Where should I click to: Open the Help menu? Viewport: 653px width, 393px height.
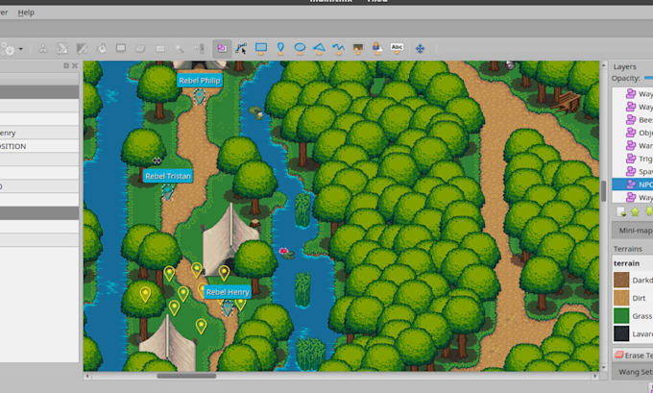click(26, 12)
